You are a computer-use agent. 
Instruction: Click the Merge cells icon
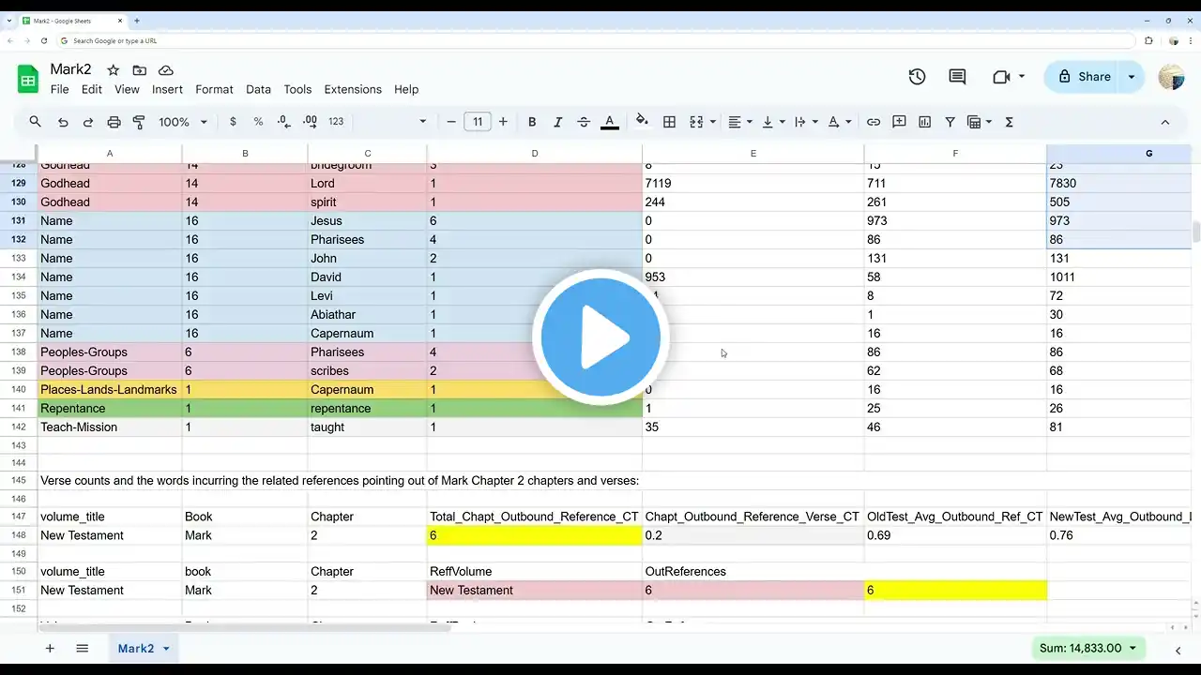(x=695, y=122)
